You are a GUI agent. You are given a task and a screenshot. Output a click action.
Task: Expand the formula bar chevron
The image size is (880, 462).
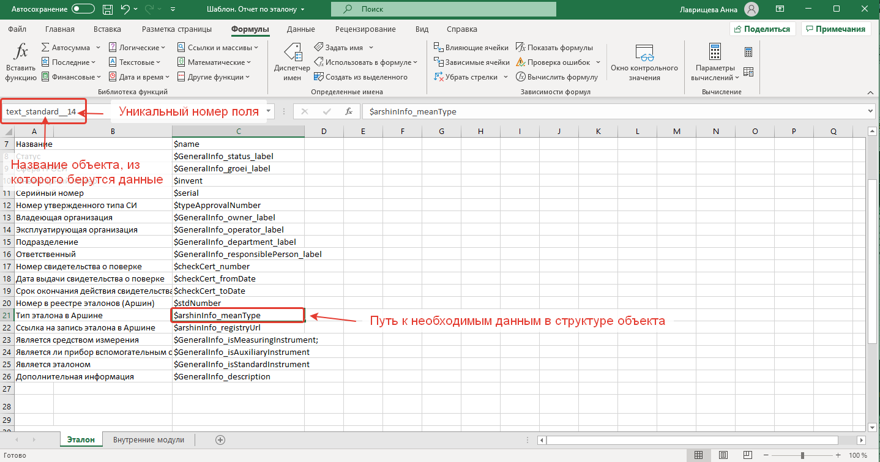coord(871,112)
